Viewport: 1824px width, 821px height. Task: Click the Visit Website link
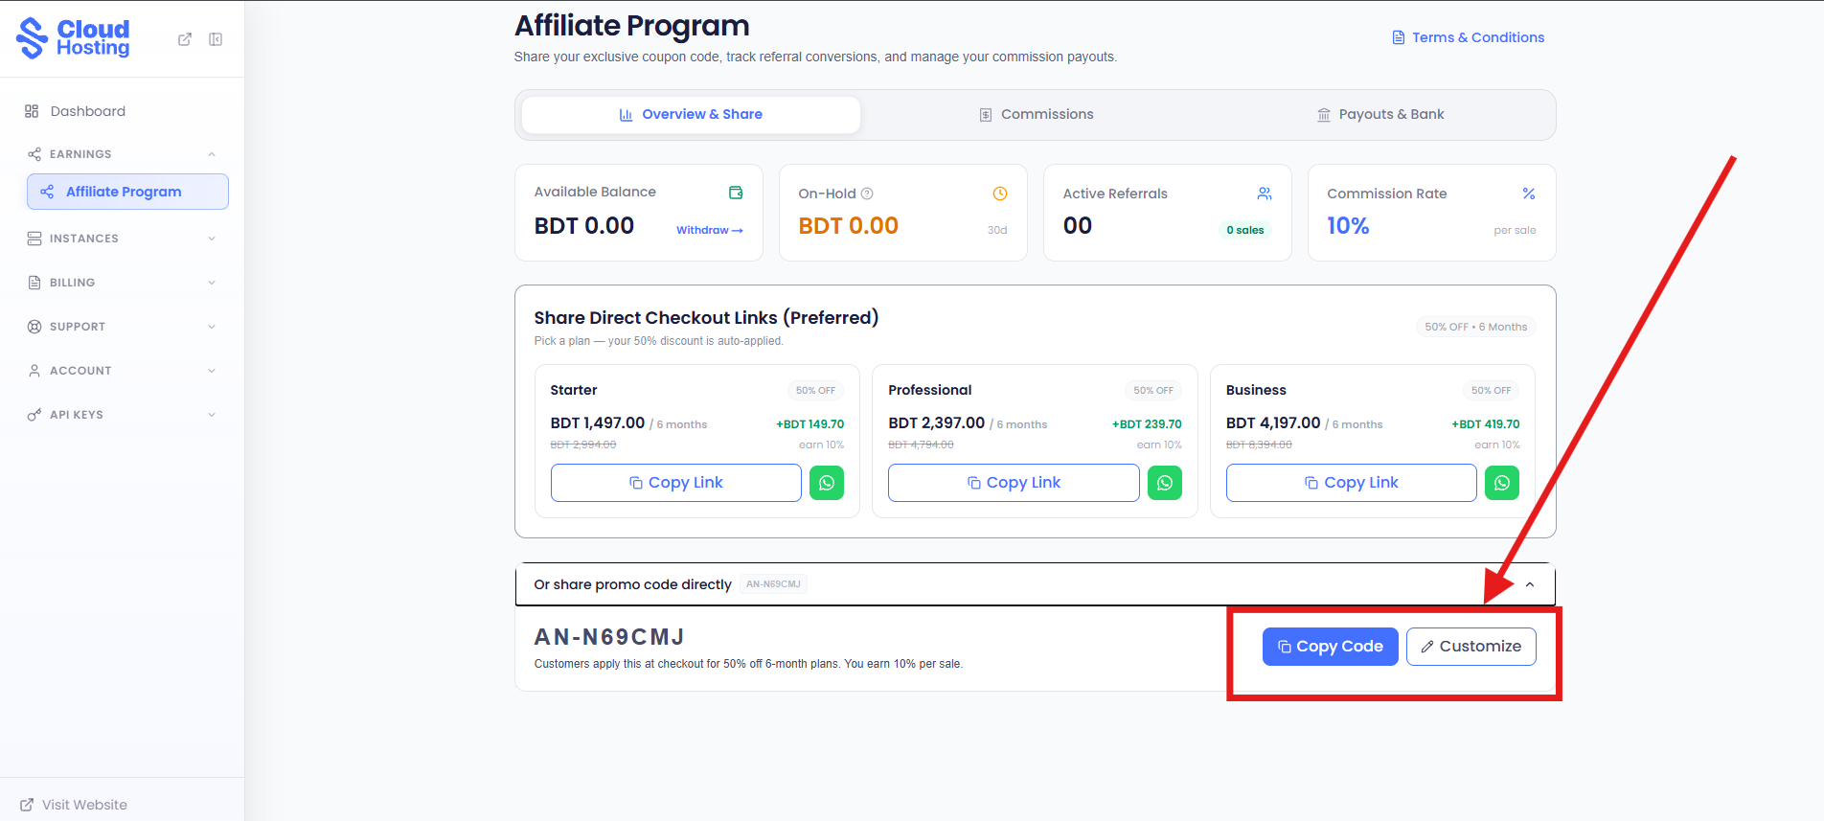point(74,805)
